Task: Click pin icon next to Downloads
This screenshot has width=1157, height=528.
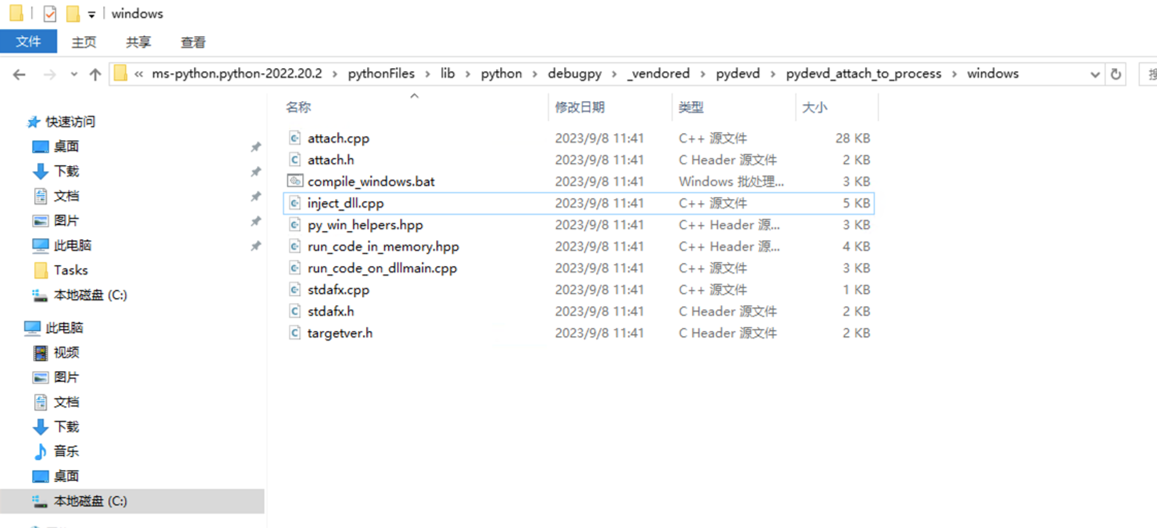Action: pos(256,172)
